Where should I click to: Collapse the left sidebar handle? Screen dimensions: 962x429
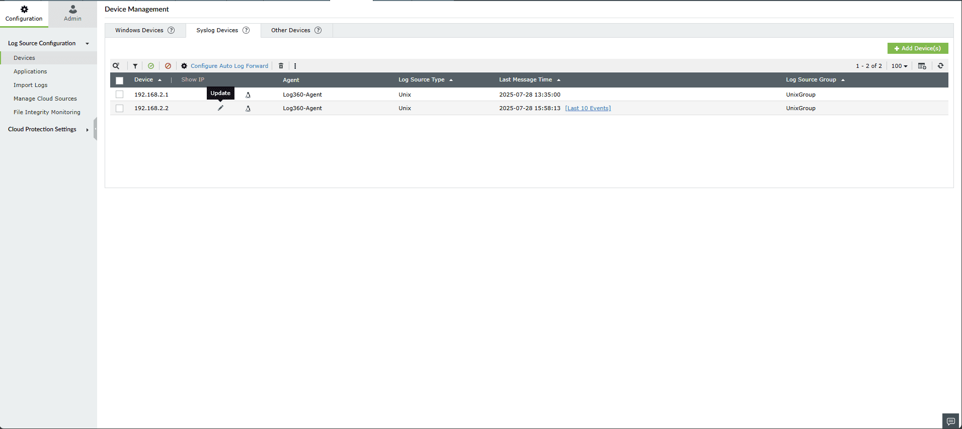coord(95,129)
